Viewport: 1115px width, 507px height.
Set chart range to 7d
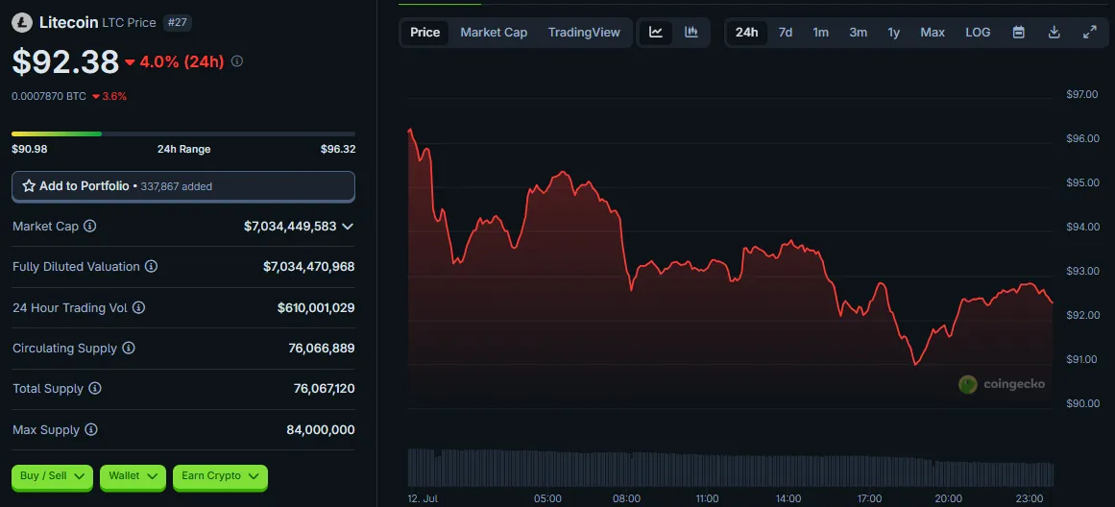pyautogui.click(x=785, y=32)
